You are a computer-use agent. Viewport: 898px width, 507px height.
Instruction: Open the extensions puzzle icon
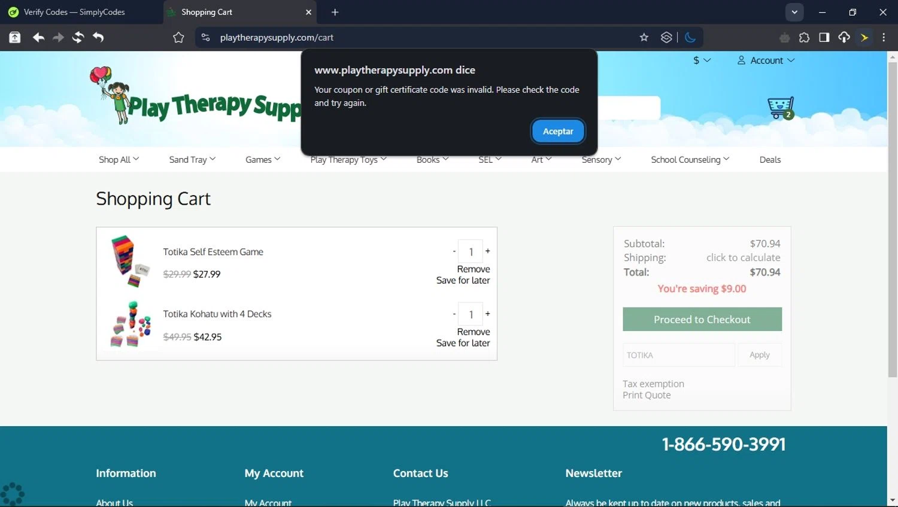click(x=804, y=37)
